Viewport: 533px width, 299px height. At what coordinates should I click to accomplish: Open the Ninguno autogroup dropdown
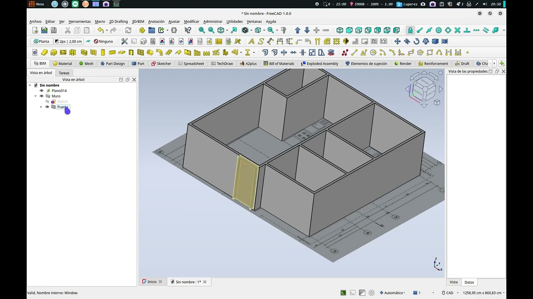[103, 41]
